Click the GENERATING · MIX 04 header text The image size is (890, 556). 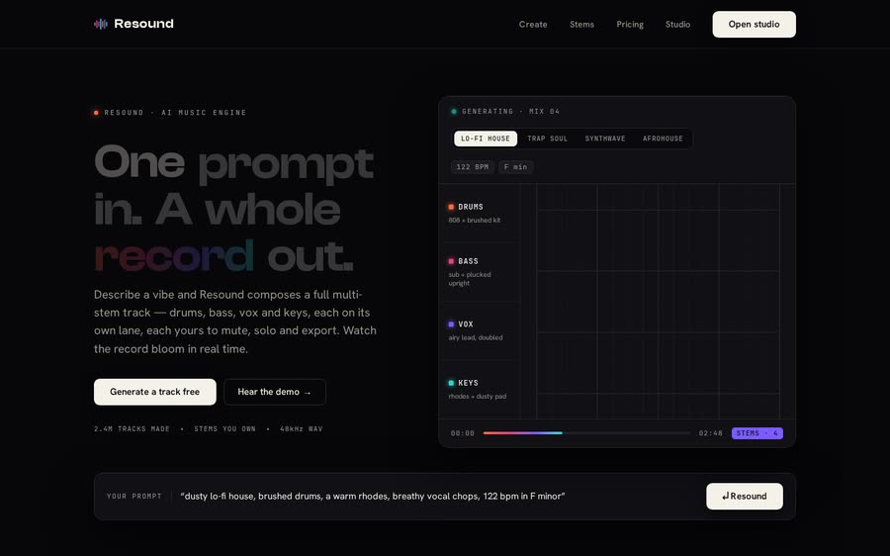511,112
